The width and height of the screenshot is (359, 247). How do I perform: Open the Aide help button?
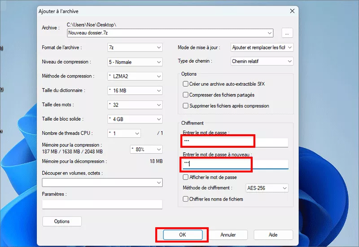(273, 235)
